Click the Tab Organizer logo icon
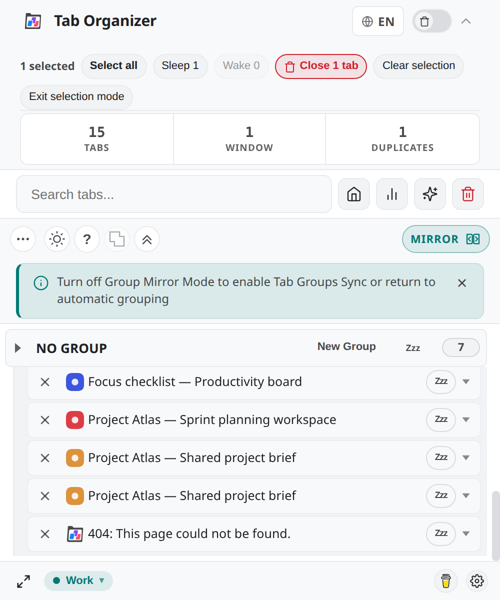The height and width of the screenshot is (600, 500). click(33, 21)
